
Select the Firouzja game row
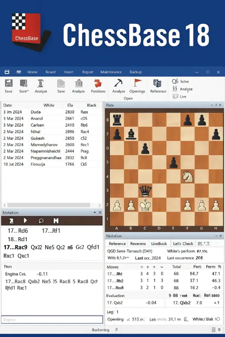tap(52, 164)
